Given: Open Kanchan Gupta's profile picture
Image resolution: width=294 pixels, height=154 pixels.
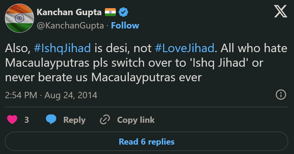Looking at the screenshot, I should 19,18.
